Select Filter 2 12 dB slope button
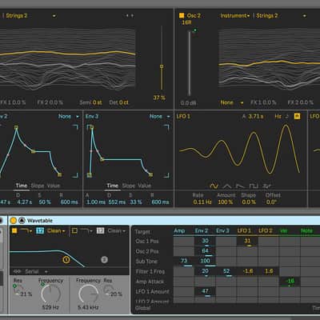 tap(100, 230)
